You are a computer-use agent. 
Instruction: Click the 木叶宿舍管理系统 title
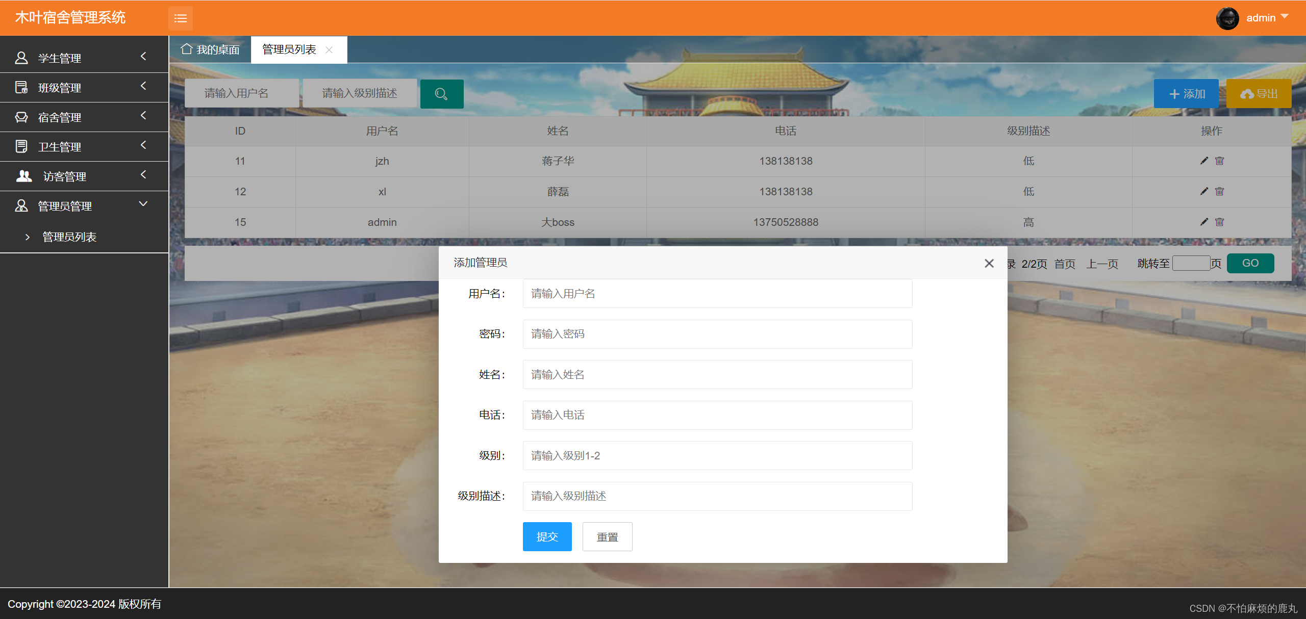point(70,18)
